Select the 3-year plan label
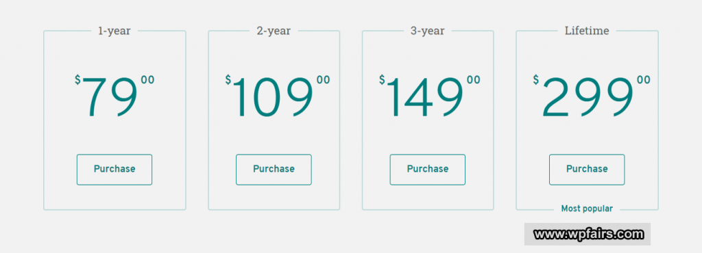This screenshot has height=253, width=702. (428, 31)
